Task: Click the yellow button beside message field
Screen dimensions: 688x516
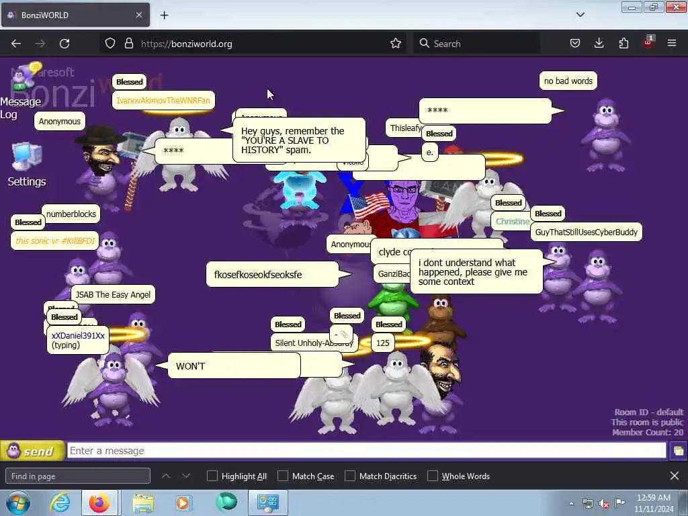Action: point(678,451)
